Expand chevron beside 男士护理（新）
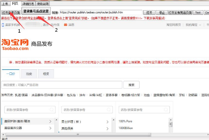This screenshot has height=140, width=209. (x=107, y=122)
